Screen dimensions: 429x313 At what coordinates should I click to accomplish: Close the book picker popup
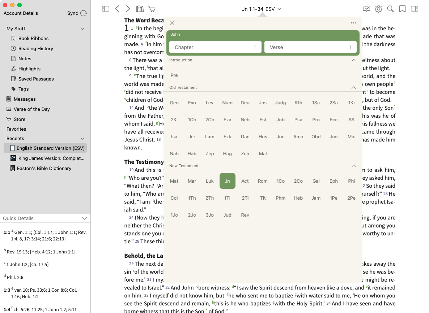[x=172, y=23]
